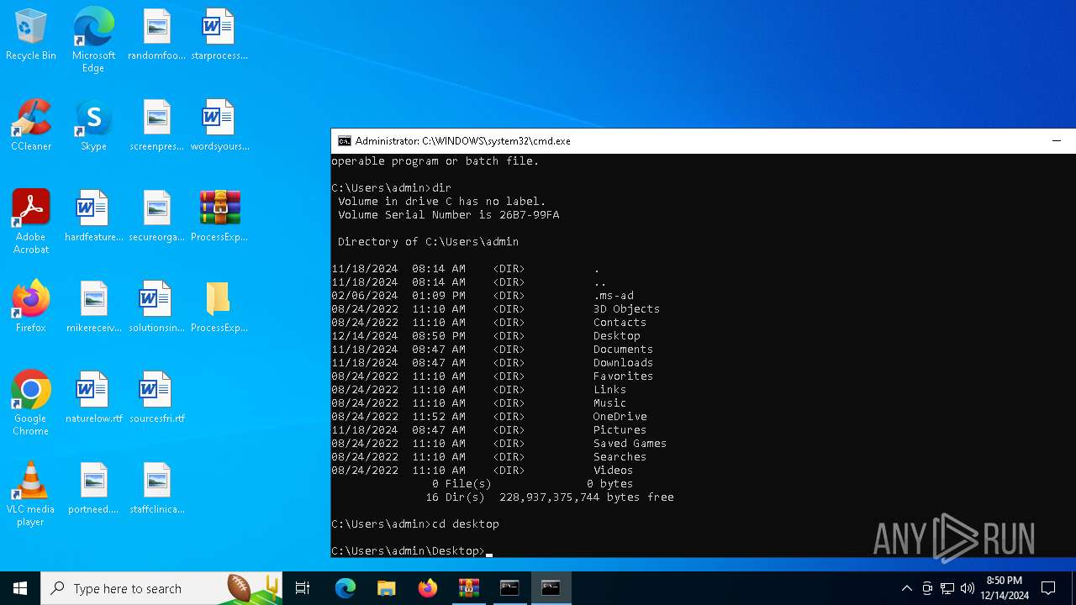Viewport: 1076px width, 605px height.
Task: Open the notification center icon
Action: pyautogui.click(x=1048, y=588)
